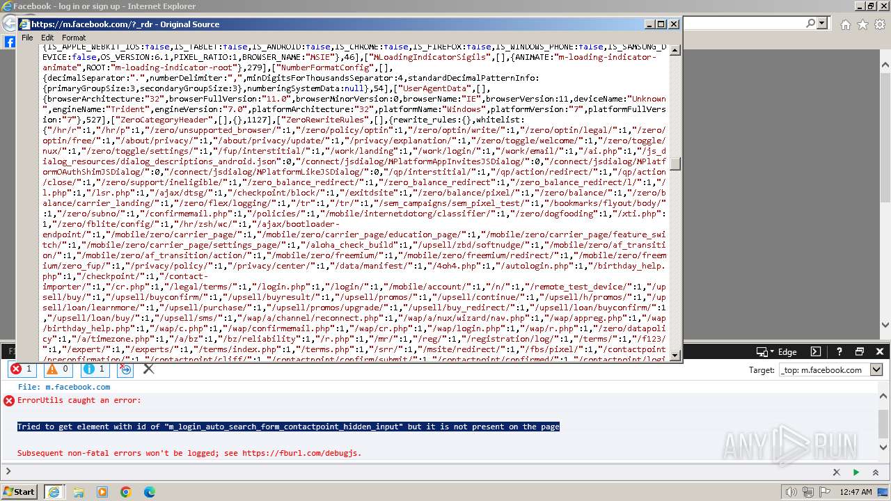Image resolution: width=891 pixels, height=501 pixels.
Task: Open the Windows Start menu
Action: click(x=19, y=491)
